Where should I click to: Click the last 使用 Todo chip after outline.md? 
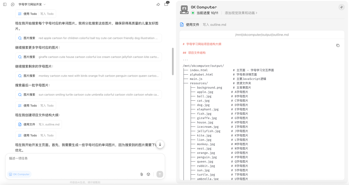(x=36, y=135)
